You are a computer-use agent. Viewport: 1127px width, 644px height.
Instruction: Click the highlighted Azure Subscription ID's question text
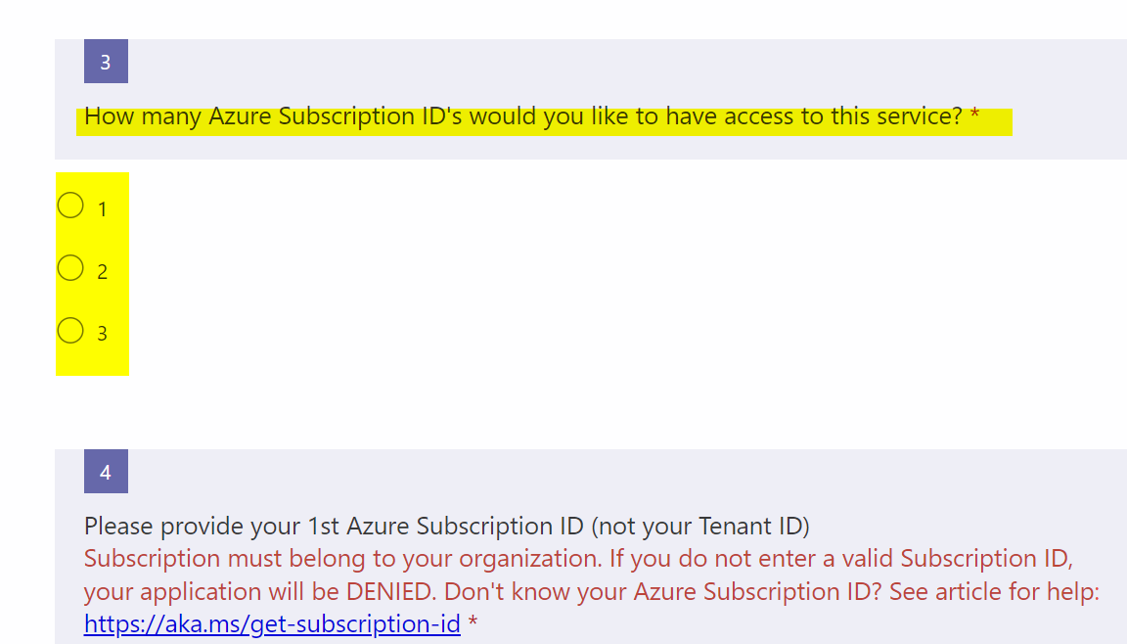522,116
